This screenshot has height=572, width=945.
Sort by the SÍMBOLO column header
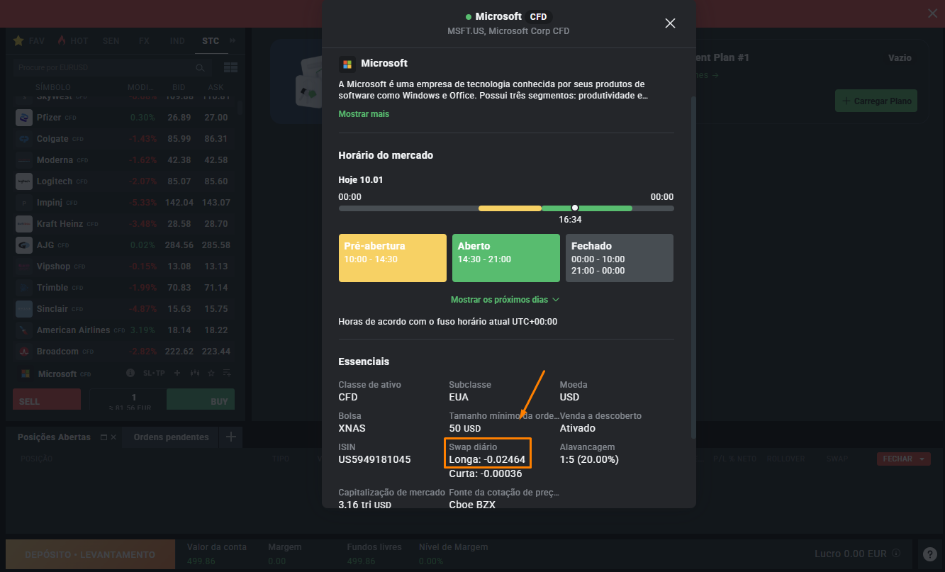(x=53, y=87)
